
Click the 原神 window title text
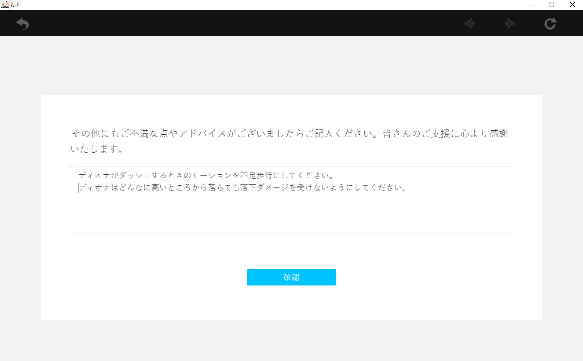tap(16, 5)
